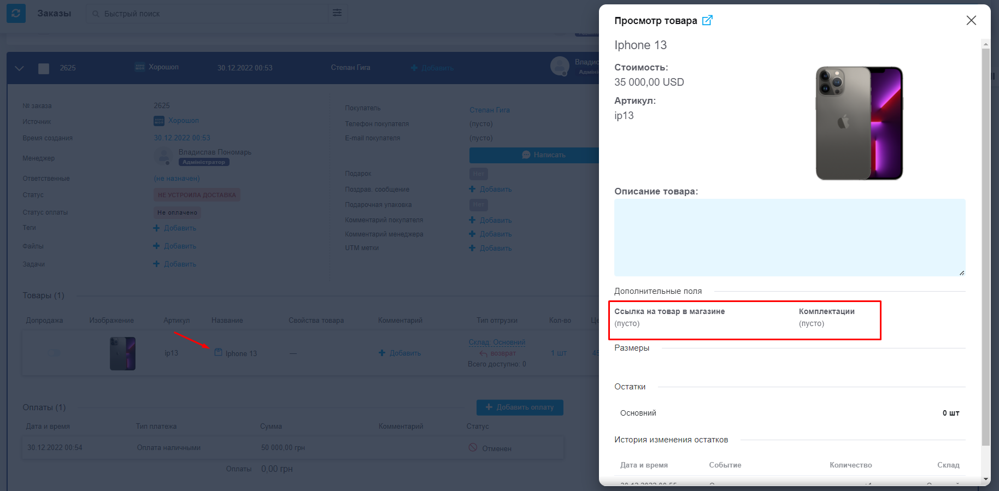Click the product icon beside Iphone 13
The width and height of the screenshot is (999, 491).
click(x=218, y=352)
